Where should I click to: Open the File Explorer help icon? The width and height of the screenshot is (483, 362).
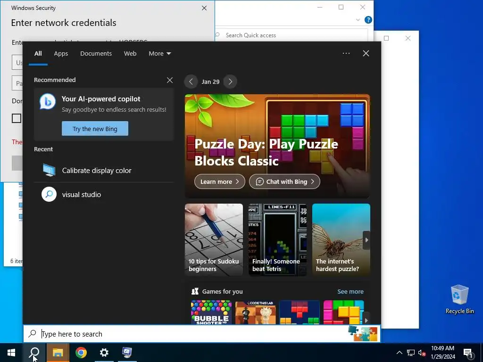368,20
